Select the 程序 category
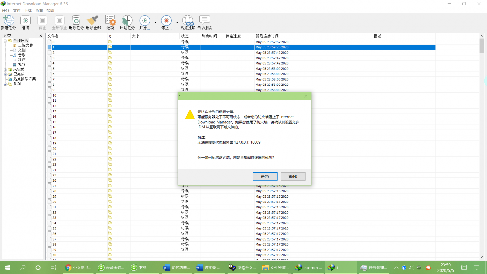 coord(22,60)
